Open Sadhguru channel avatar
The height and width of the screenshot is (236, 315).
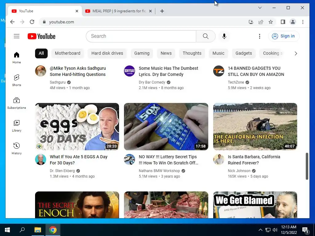41,71
